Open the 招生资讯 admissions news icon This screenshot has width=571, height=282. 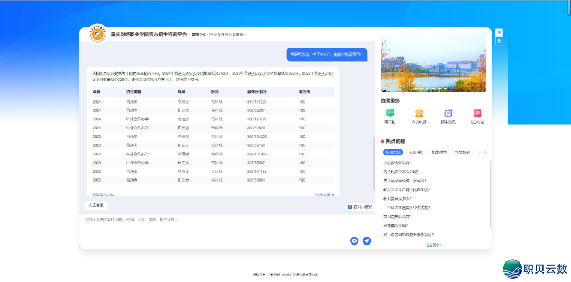point(448,113)
